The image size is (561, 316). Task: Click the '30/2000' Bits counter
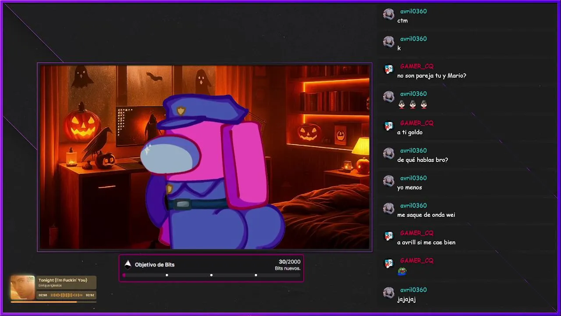point(290,262)
